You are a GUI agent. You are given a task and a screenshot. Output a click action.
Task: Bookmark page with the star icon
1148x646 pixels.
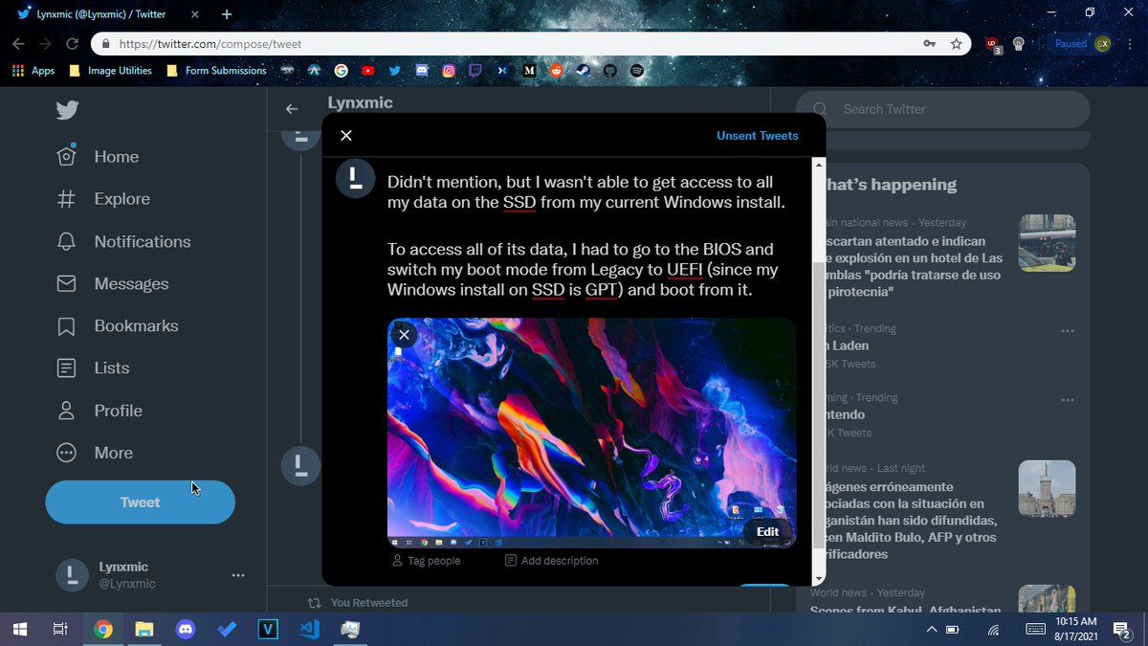click(956, 44)
